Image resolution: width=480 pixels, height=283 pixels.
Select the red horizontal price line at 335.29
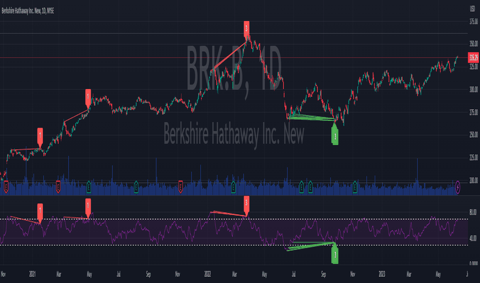(234, 58)
